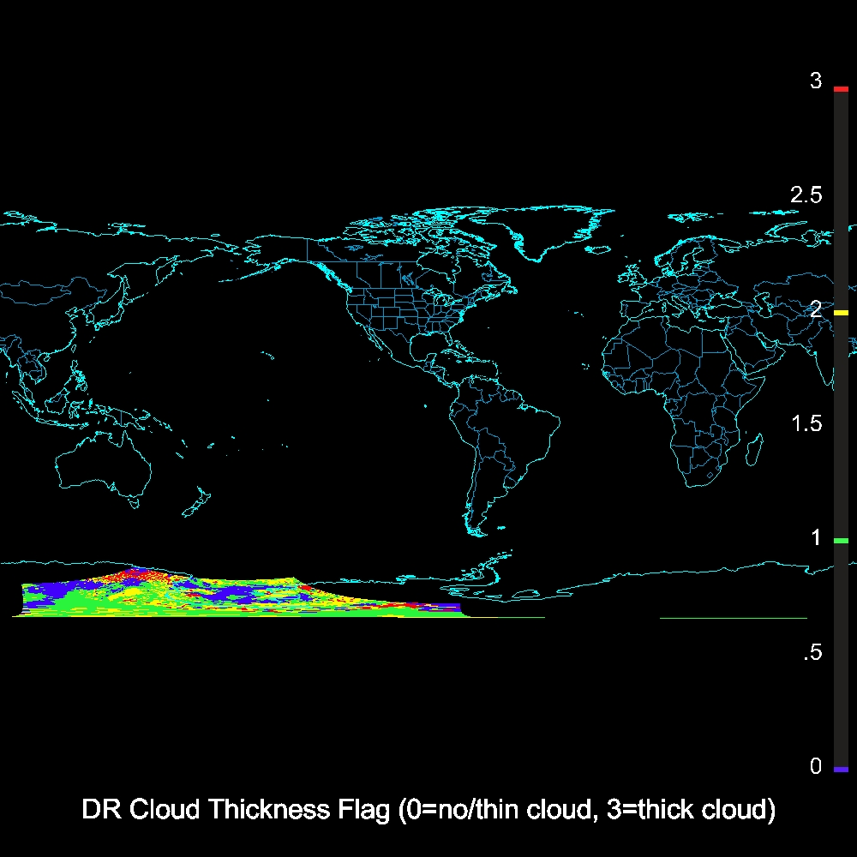Click the DR Cloud Thickness Flag title text

point(428,809)
